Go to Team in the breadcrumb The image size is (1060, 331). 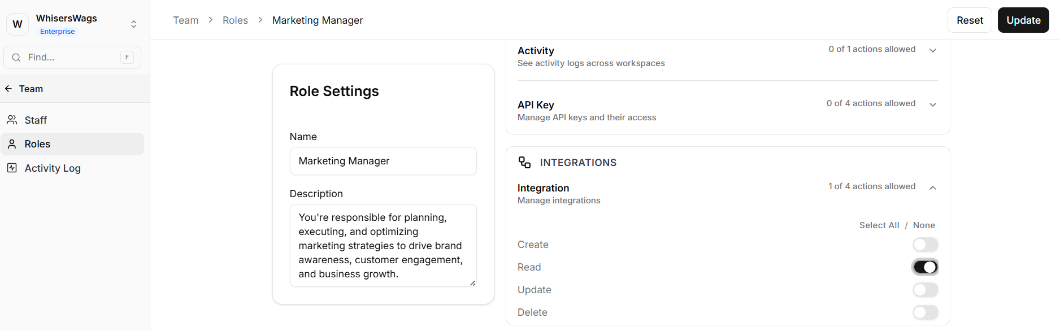coord(185,20)
